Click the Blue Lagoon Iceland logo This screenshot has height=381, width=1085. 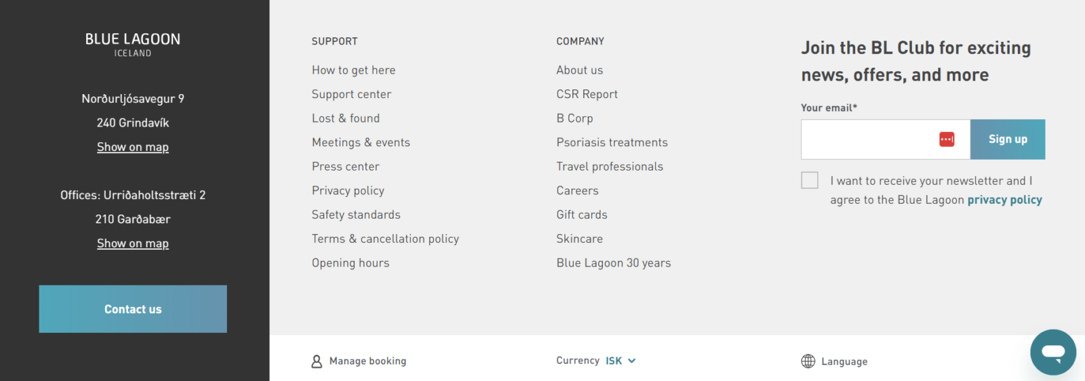(x=133, y=45)
